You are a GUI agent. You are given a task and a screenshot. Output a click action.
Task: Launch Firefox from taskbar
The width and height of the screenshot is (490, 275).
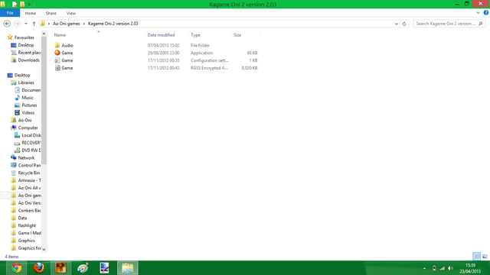tap(39, 268)
